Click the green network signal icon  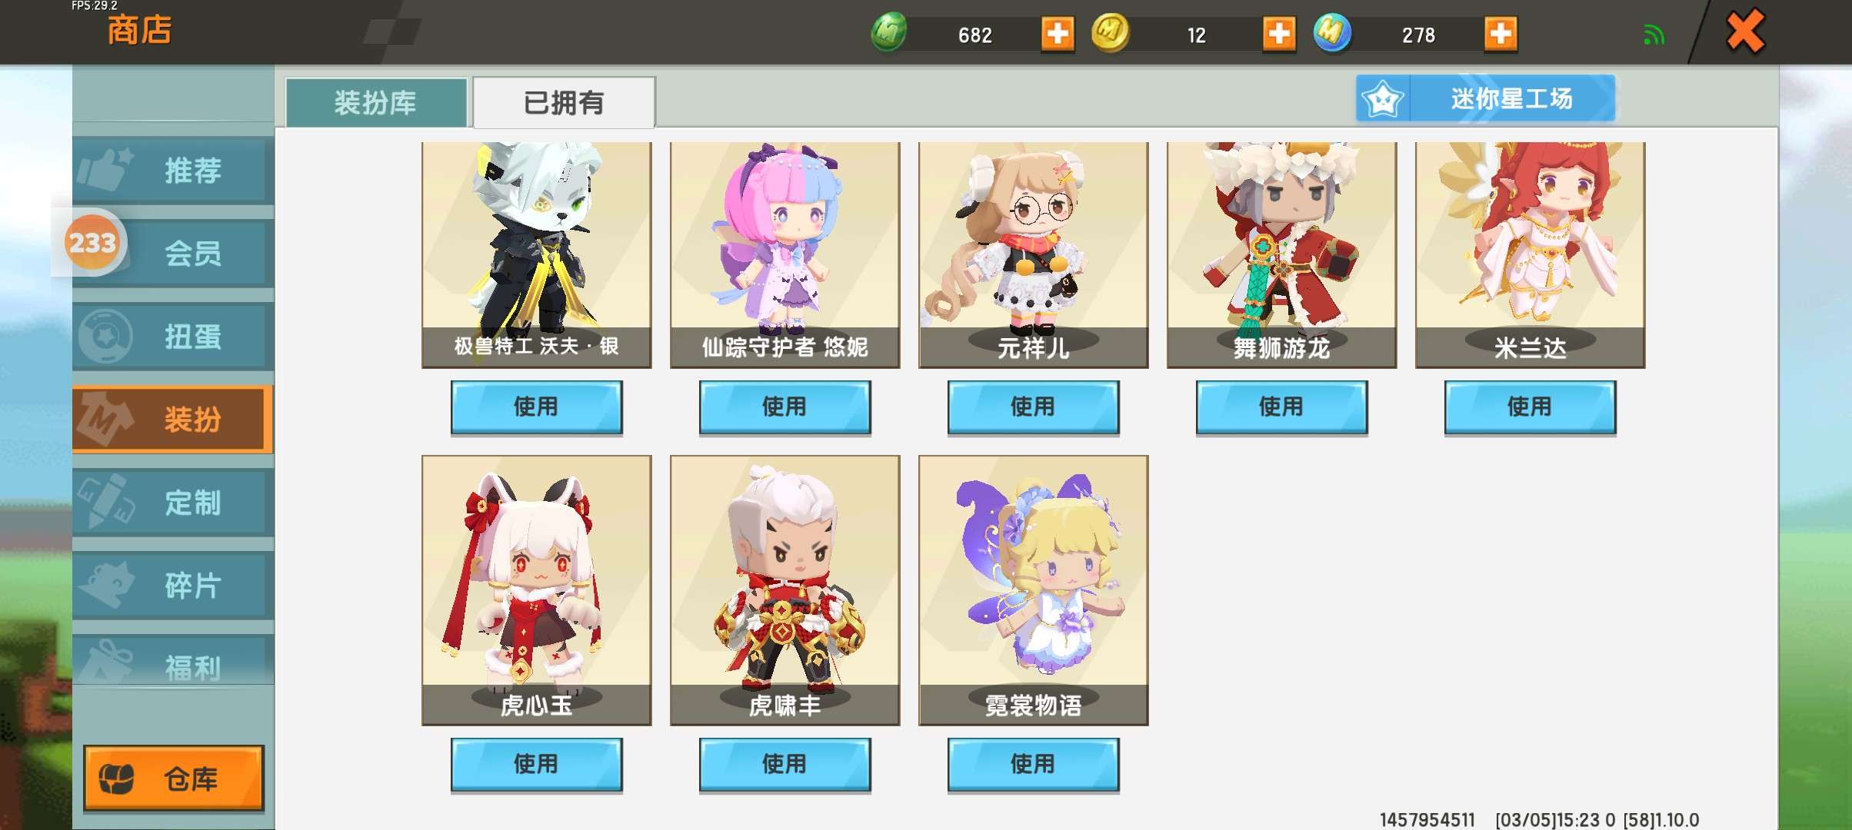tap(1654, 35)
